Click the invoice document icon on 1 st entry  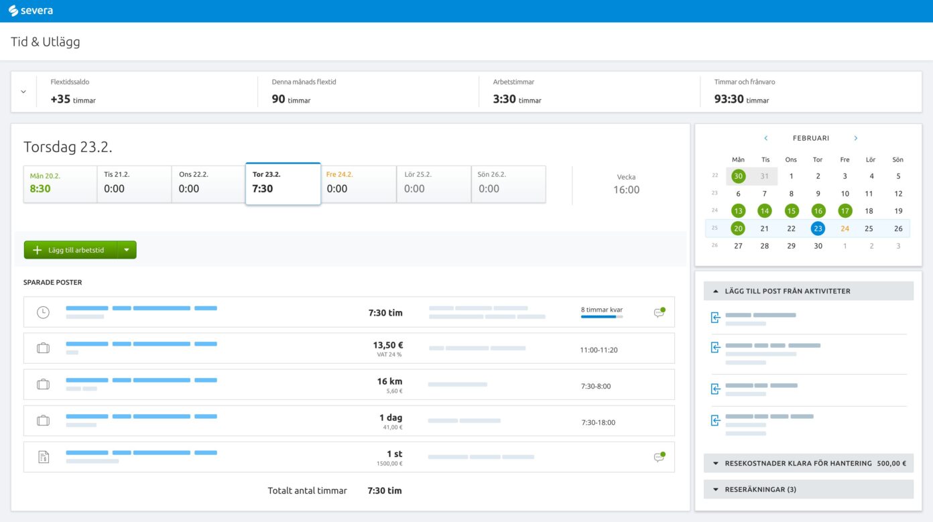point(43,457)
